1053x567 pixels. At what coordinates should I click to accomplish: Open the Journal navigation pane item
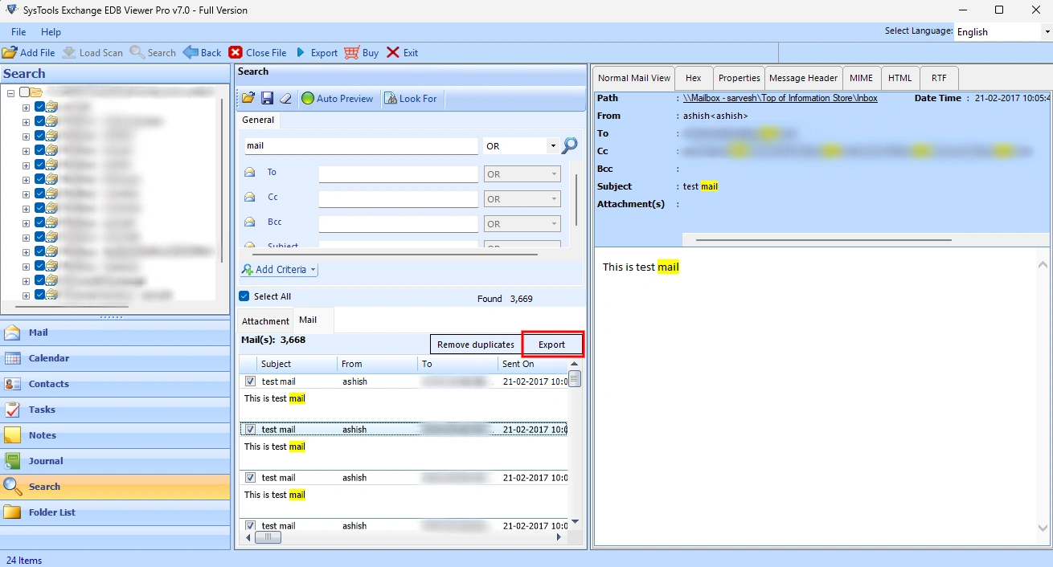(x=115, y=461)
